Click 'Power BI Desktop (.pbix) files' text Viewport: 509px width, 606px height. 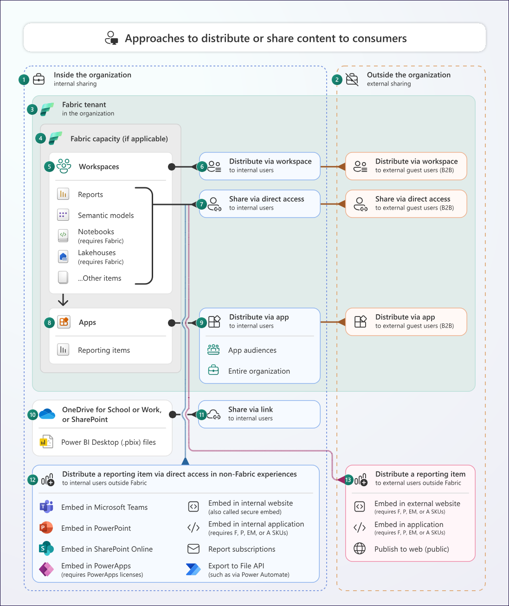point(109,442)
